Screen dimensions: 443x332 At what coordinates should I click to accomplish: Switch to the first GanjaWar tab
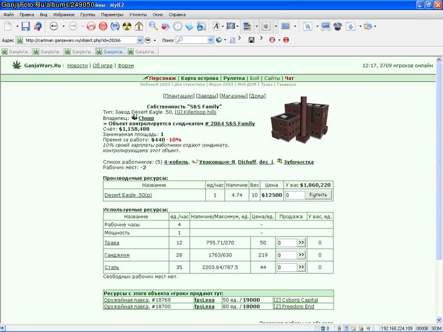[x=16, y=52]
